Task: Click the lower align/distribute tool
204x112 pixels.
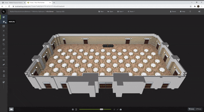Action: click(4, 76)
